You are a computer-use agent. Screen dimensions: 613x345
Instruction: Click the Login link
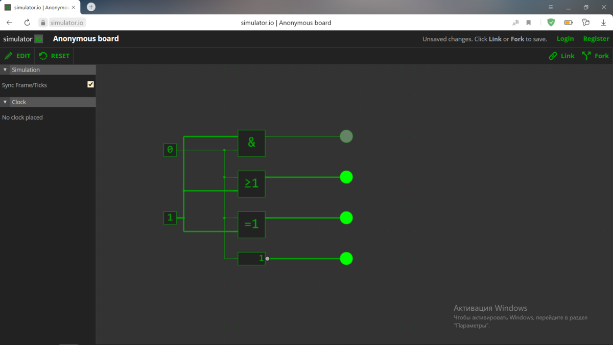565,38
